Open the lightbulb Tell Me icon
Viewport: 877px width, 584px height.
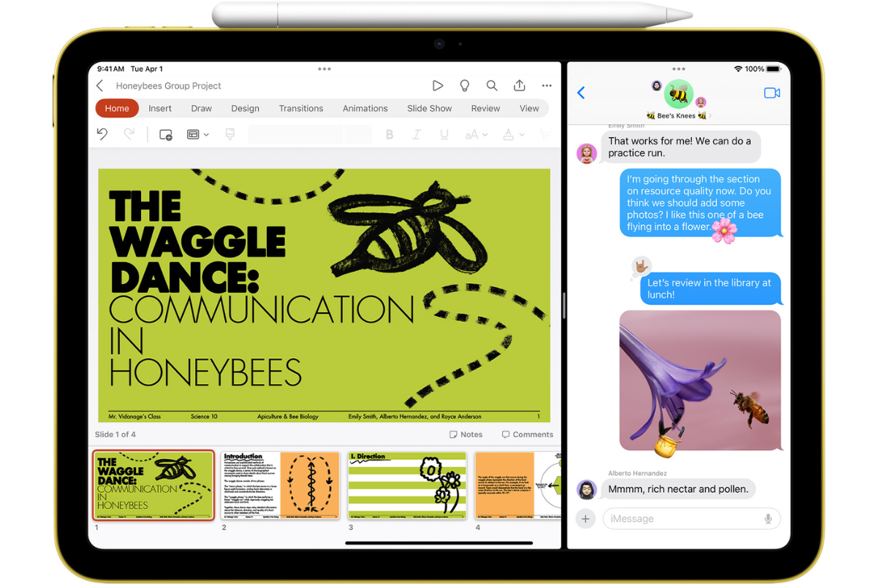click(464, 85)
